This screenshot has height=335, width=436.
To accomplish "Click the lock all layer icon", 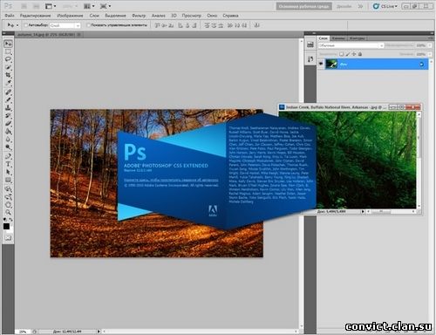I will click(360, 54).
